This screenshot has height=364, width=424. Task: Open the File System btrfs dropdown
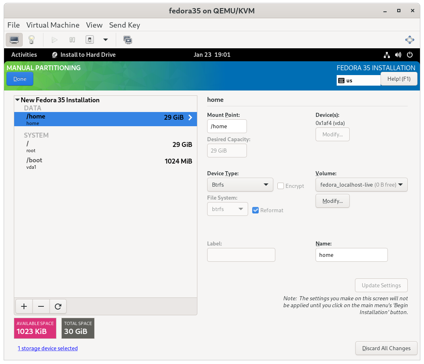click(227, 209)
